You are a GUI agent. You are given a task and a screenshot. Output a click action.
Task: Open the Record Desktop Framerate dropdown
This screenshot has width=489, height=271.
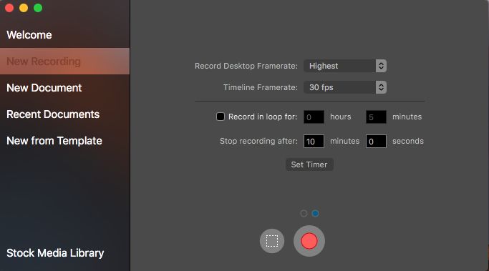click(345, 66)
